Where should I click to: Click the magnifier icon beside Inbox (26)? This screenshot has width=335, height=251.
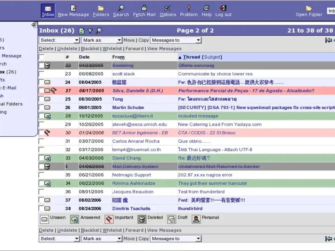tap(99, 31)
